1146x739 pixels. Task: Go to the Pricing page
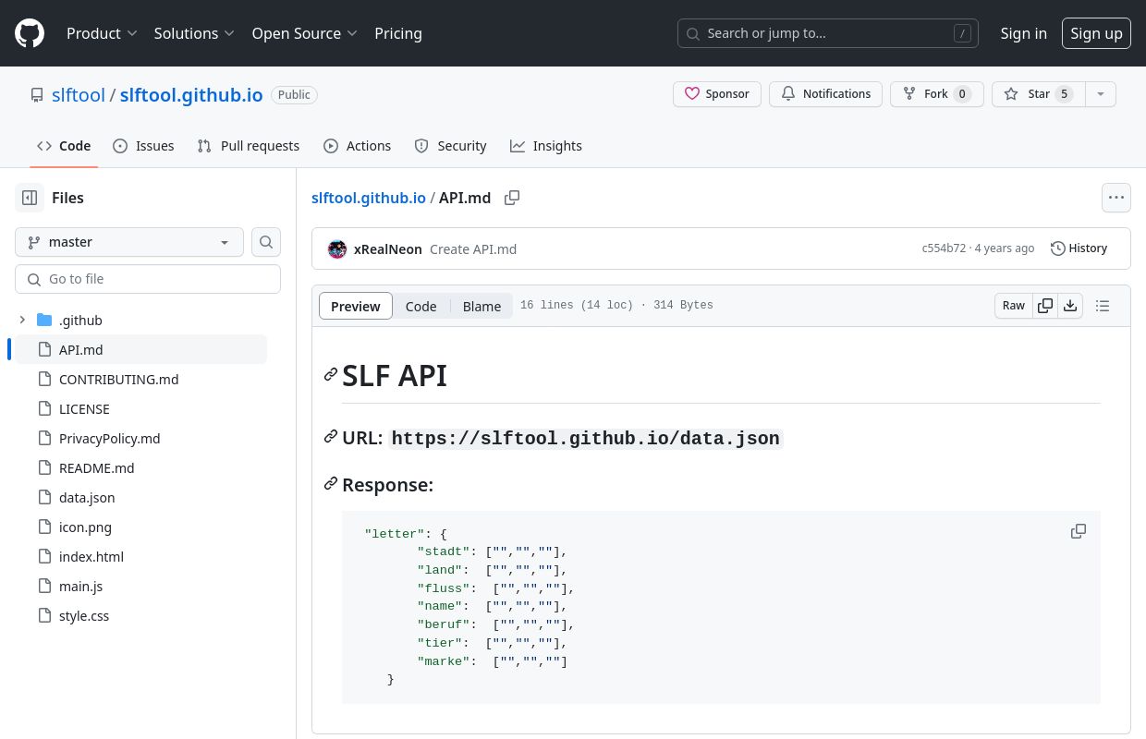point(398,33)
